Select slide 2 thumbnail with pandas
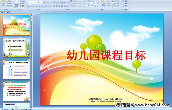Viewport: 172px width, 110px height. 16,47
